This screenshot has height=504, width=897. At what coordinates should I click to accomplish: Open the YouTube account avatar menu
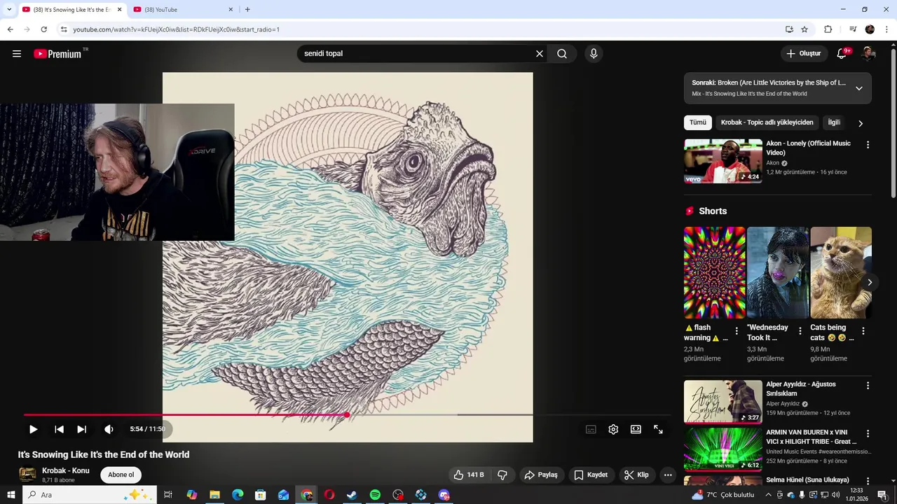868,54
